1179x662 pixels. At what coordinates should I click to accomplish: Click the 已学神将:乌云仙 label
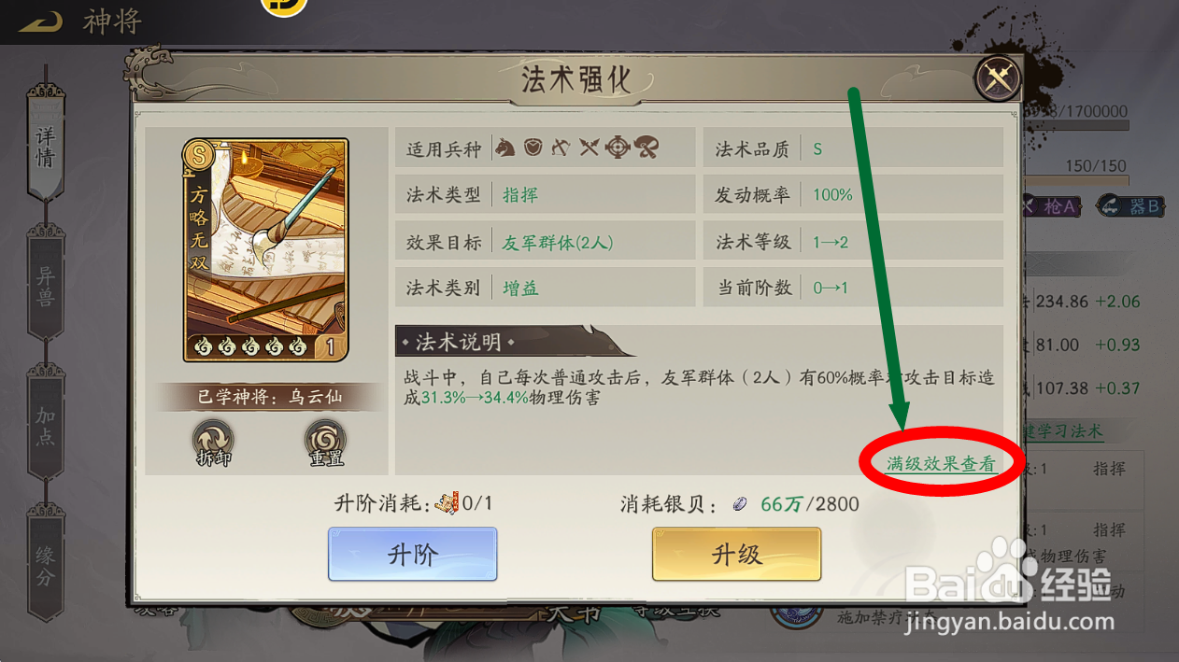[x=269, y=397]
